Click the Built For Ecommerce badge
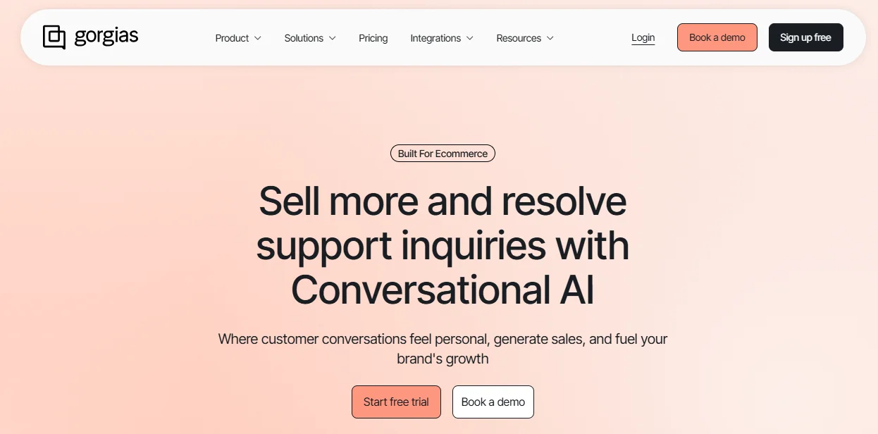The width and height of the screenshot is (878, 434). click(443, 154)
